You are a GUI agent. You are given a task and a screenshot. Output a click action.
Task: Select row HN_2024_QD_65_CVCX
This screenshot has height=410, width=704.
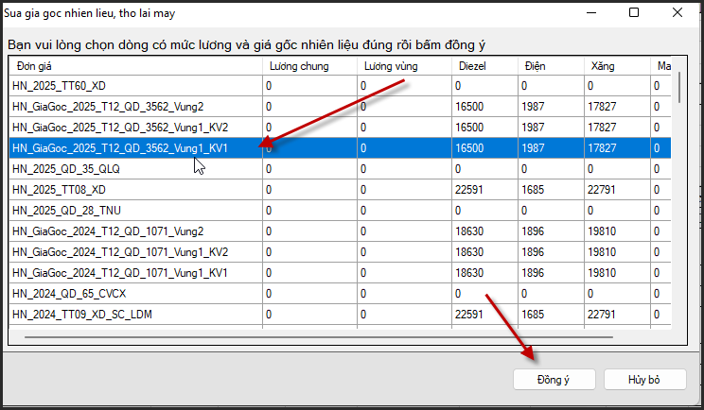click(72, 294)
